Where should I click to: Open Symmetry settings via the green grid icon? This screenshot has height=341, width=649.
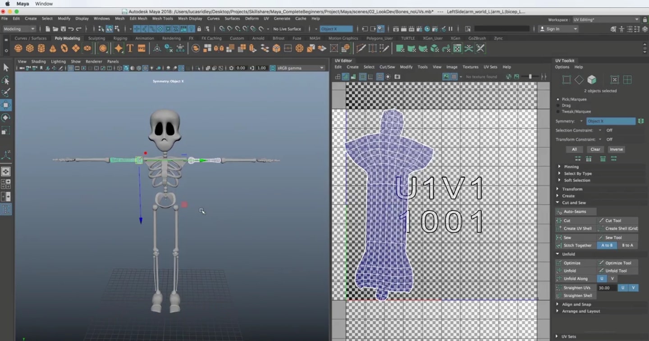tap(641, 121)
